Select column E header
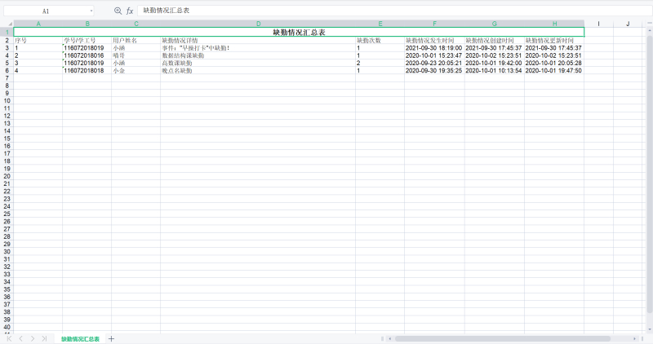Viewport: 653px width, 344px height. click(x=380, y=24)
